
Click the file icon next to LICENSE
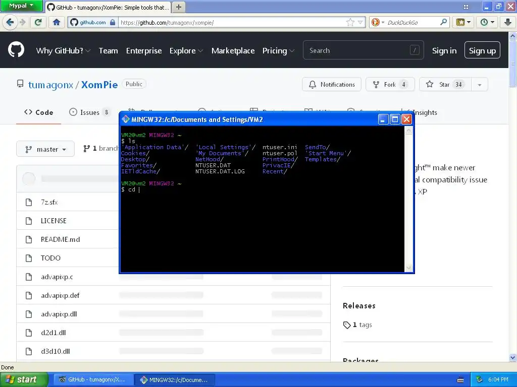click(x=29, y=221)
